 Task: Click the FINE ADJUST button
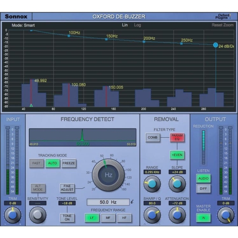(67, 188)
